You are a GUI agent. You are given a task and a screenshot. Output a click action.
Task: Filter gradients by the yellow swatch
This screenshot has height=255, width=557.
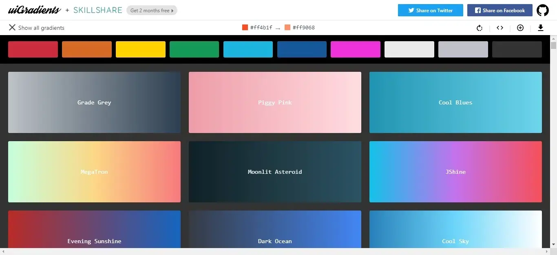[141, 49]
